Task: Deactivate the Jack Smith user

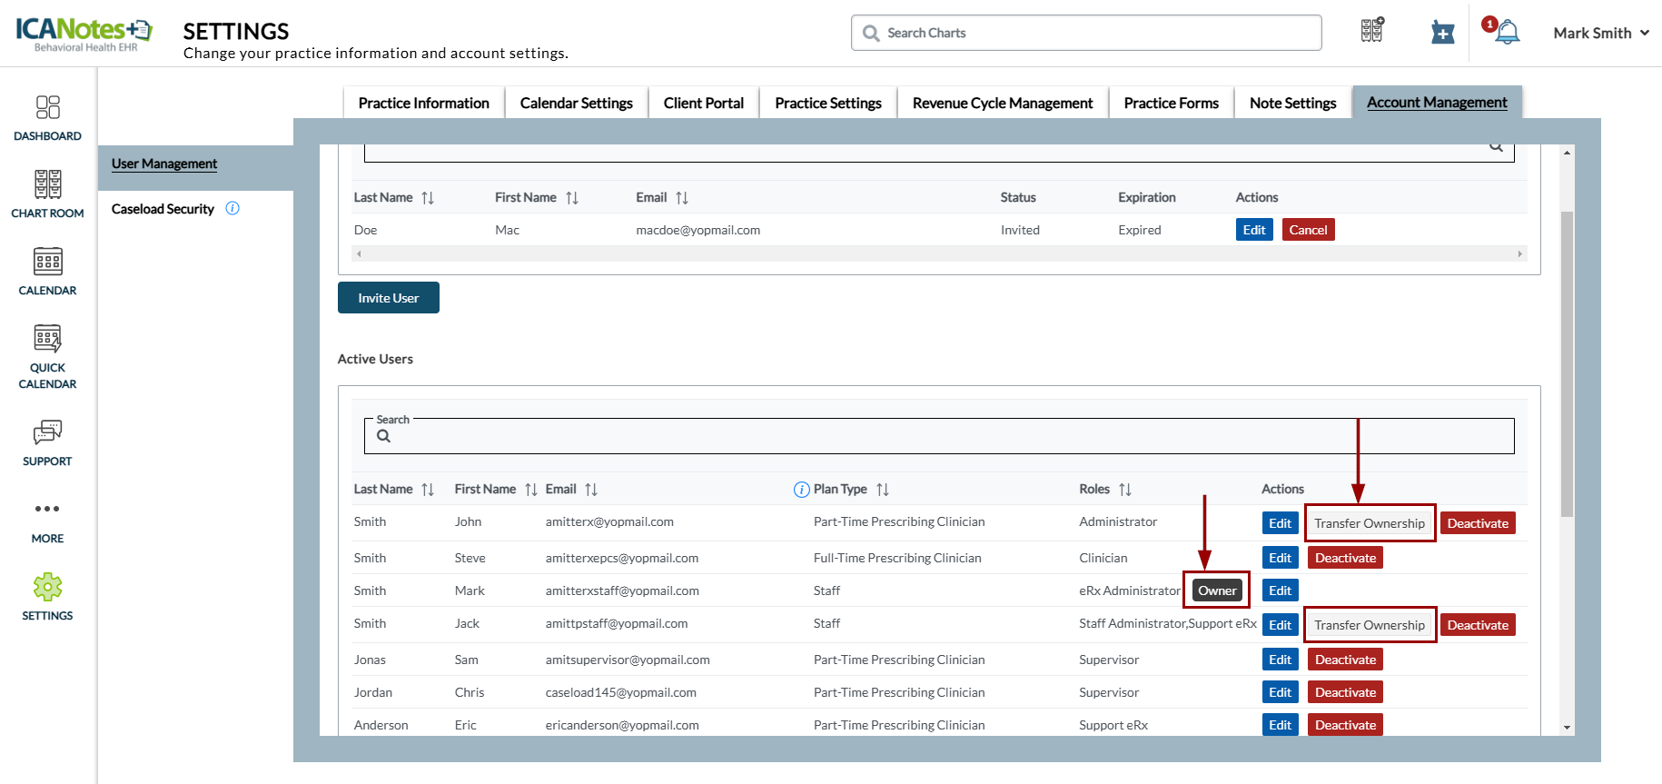Action: [1478, 625]
